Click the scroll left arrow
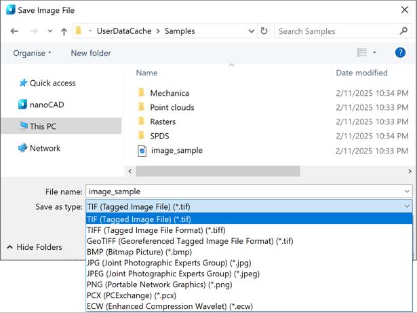The height and width of the screenshot is (313, 417). pyautogui.click(x=130, y=171)
